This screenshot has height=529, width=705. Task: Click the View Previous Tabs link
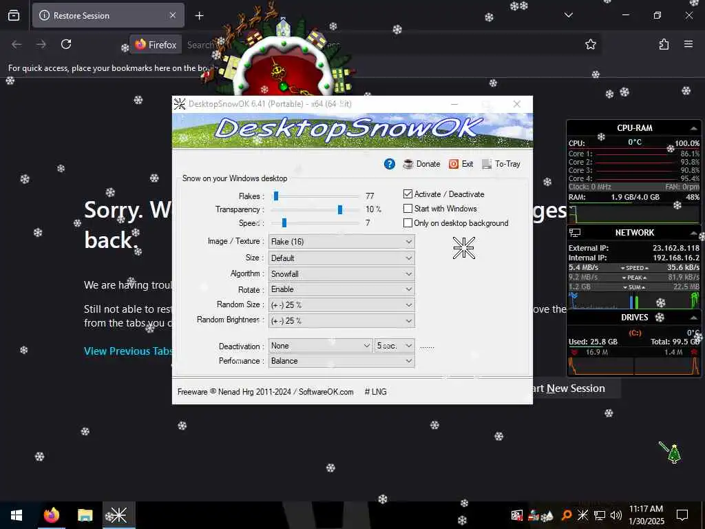click(129, 351)
